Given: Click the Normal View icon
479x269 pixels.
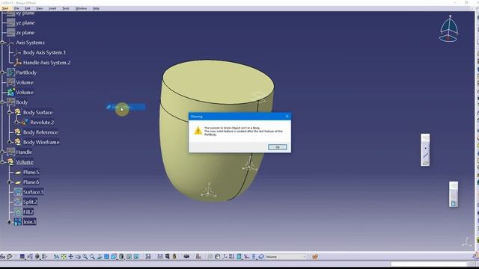Looking at the screenshot, I should [x=100, y=257].
